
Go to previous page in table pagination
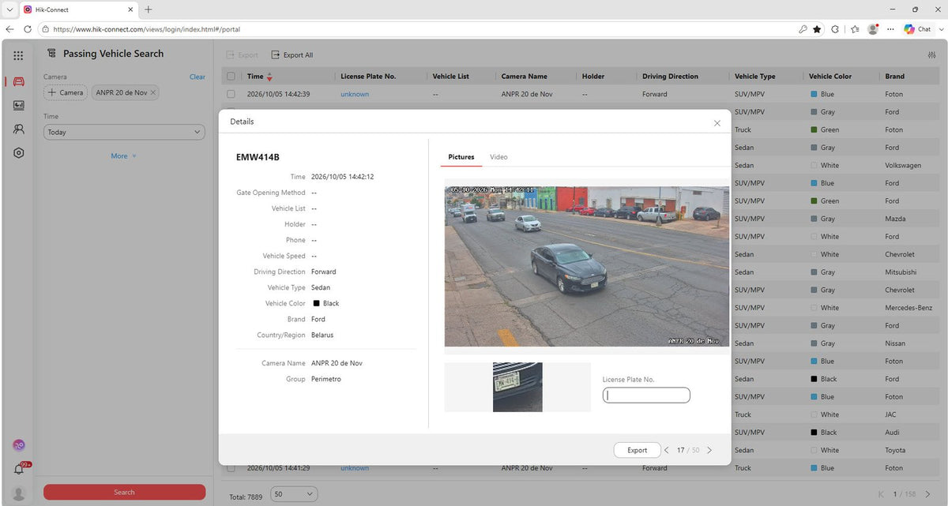coord(882,494)
